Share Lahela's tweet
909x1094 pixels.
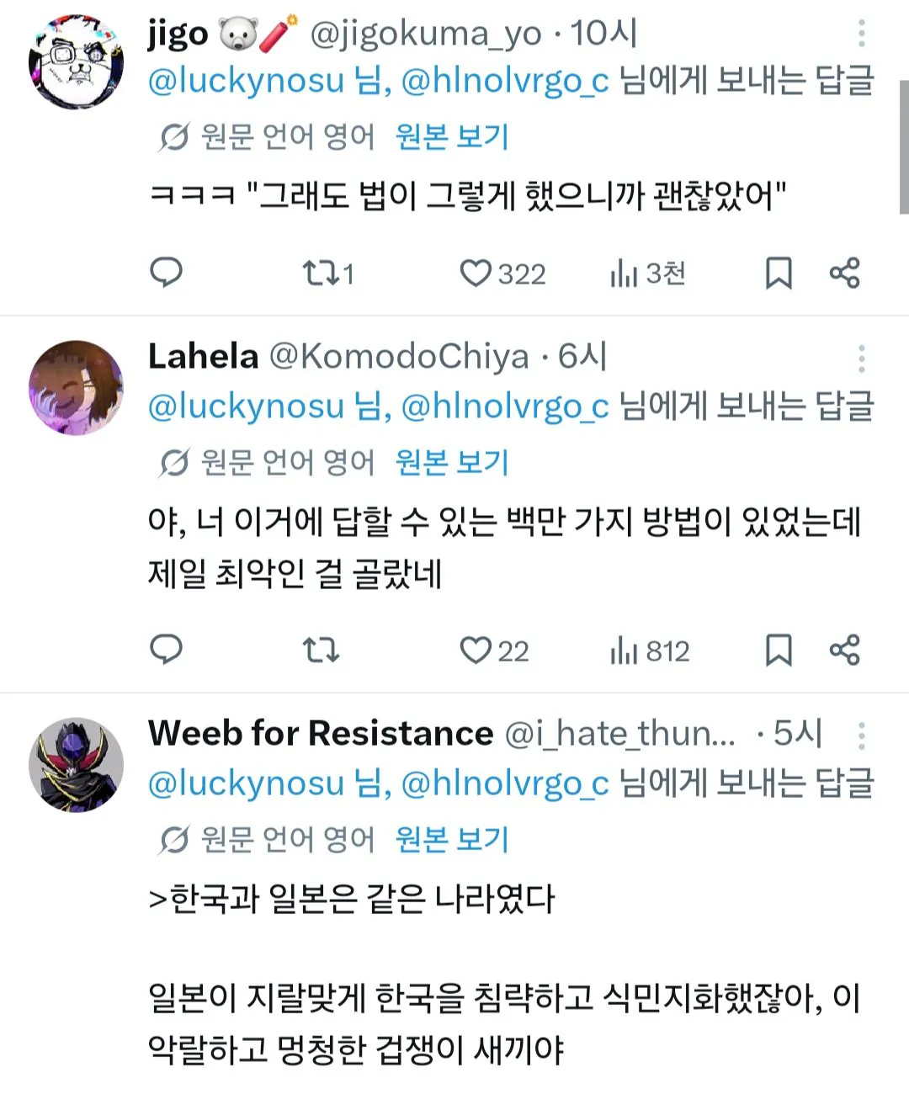tap(844, 650)
